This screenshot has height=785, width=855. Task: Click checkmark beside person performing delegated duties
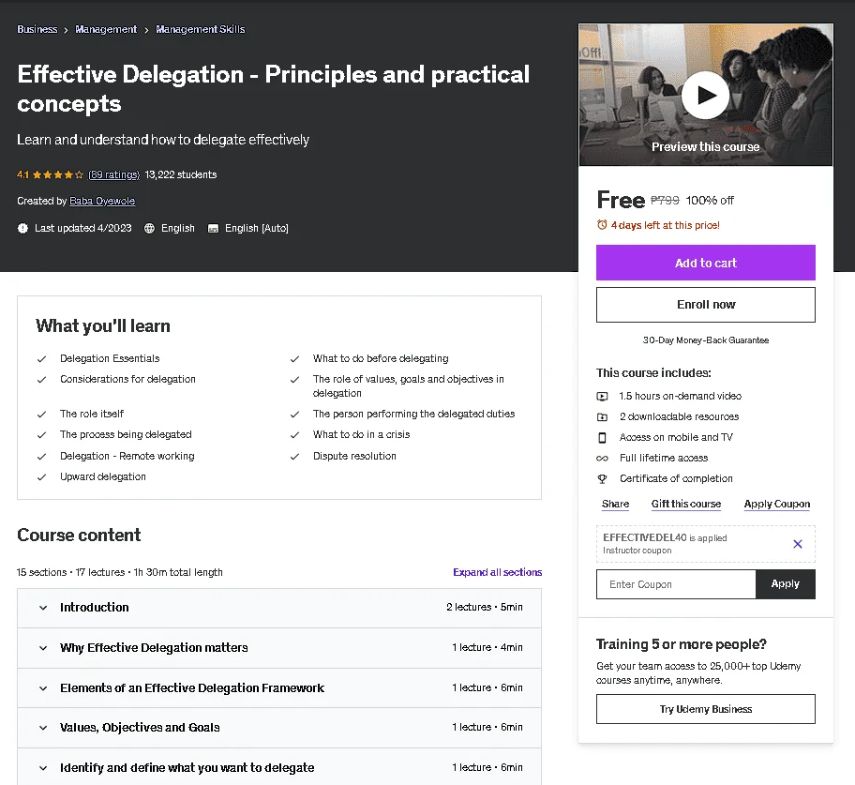pyautogui.click(x=294, y=414)
